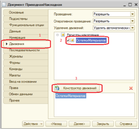Open the Проведение dropdown
The image size is (139, 129).
coord(133,14)
